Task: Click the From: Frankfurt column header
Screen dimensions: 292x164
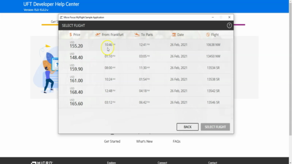Action: [x=109, y=35]
